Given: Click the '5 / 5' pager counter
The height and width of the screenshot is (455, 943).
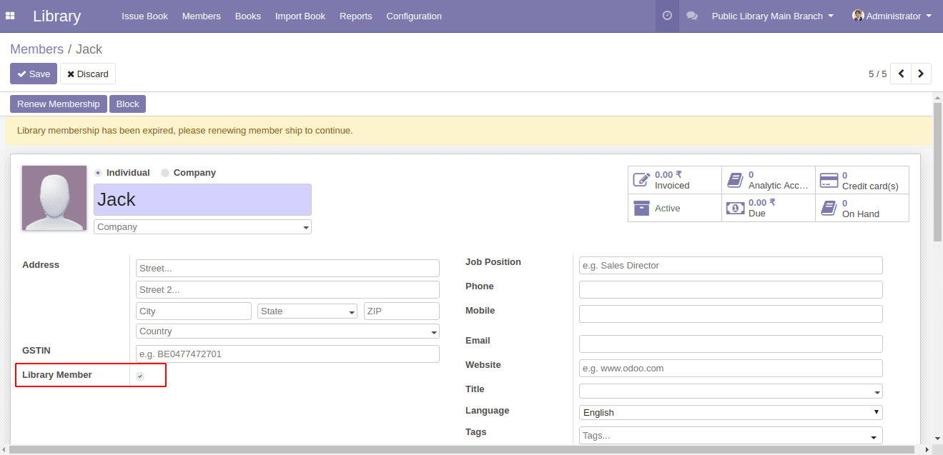Looking at the screenshot, I should pyautogui.click(x=877, y=74).
